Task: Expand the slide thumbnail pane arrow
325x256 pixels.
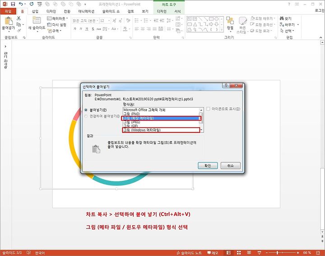Action: [5, 46]
